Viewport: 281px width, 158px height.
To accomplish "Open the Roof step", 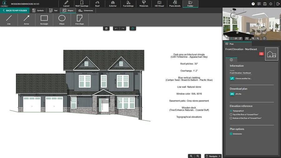I will 97,4.
